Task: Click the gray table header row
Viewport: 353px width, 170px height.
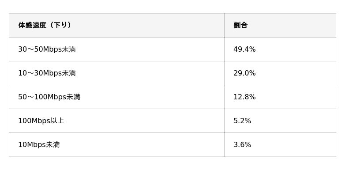Action: [173, 25]
